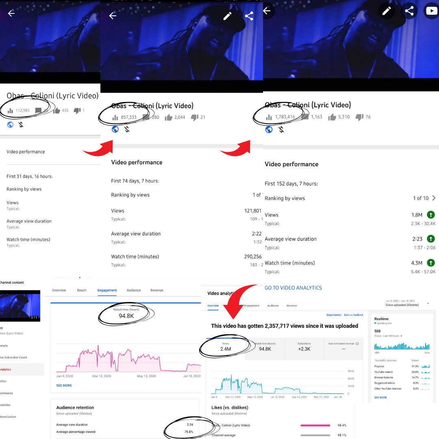Open Comments in left sidebar
This screenshot has width=439, height=439.
tap(7, 393)
